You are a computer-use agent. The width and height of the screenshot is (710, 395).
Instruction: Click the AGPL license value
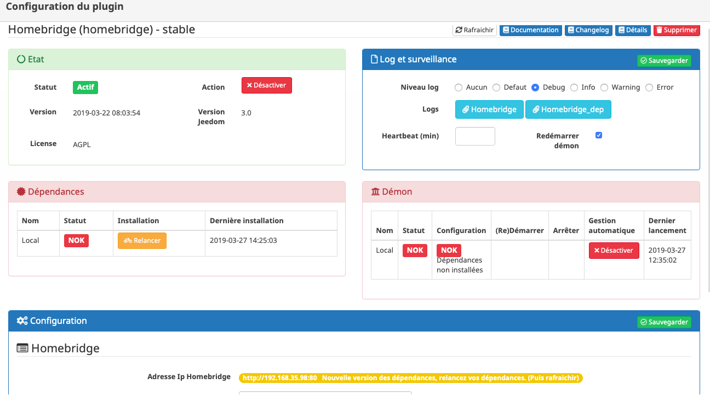coord(82,145)
